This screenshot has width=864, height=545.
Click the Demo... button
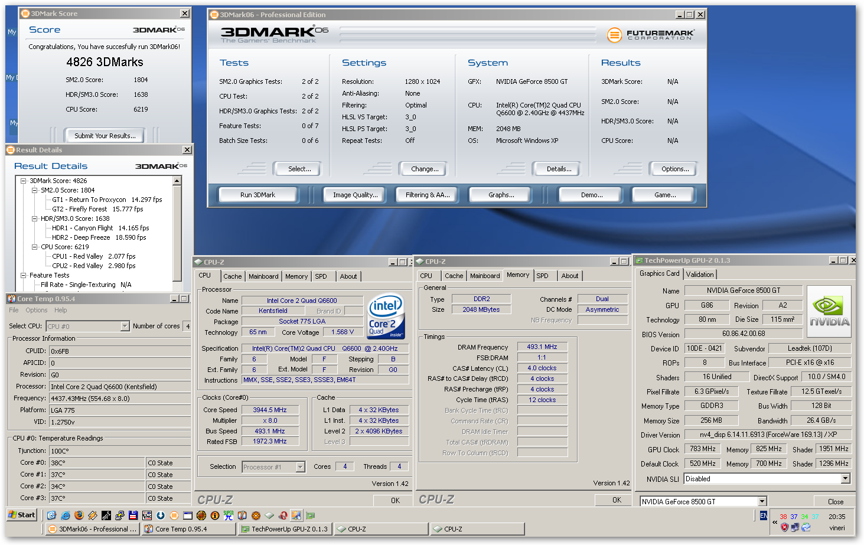[x=592, y=195]
